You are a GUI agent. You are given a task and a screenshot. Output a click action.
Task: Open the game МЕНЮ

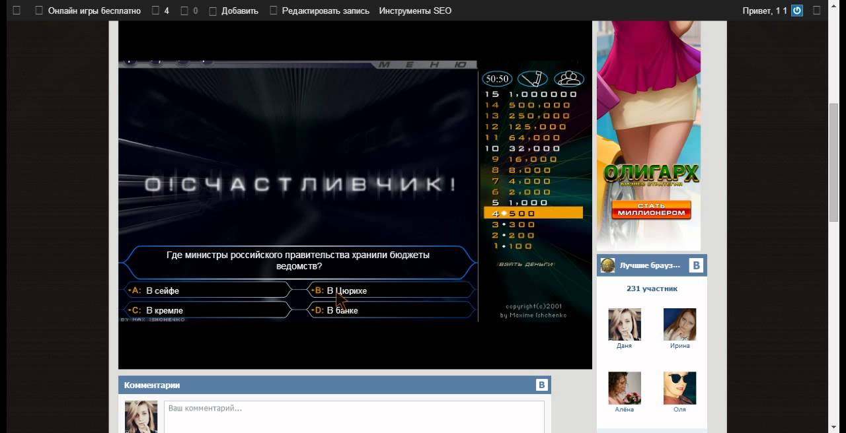[424, 65]
